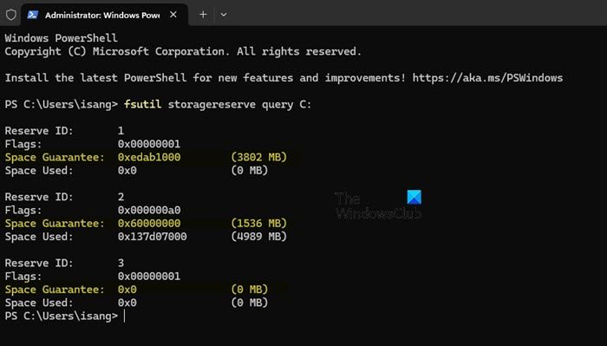Click the 'storagereserve query C:' command arguments
Viewport: 607px width, 346px height.
239,105
